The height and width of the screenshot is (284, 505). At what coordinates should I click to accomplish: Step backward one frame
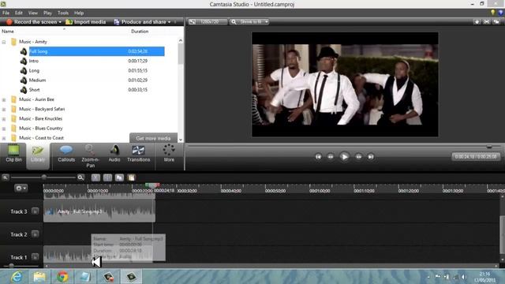(331, 157)
